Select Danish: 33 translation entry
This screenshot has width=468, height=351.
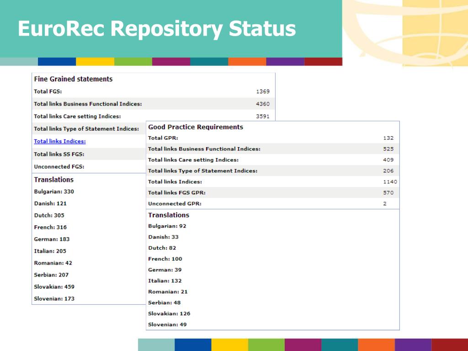163,237
